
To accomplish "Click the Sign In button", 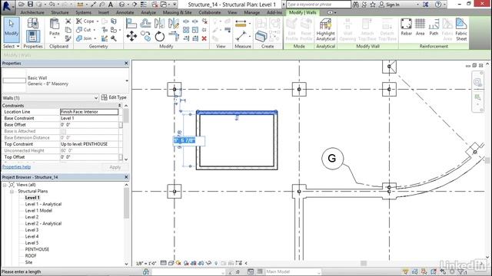I will click(x=389, y=5).
